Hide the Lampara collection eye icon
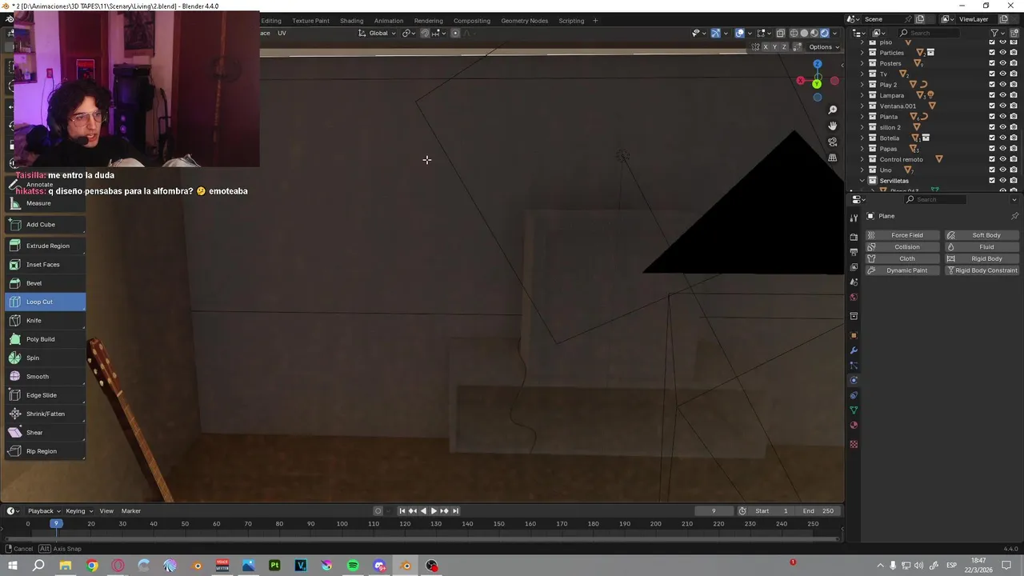 1002,95
